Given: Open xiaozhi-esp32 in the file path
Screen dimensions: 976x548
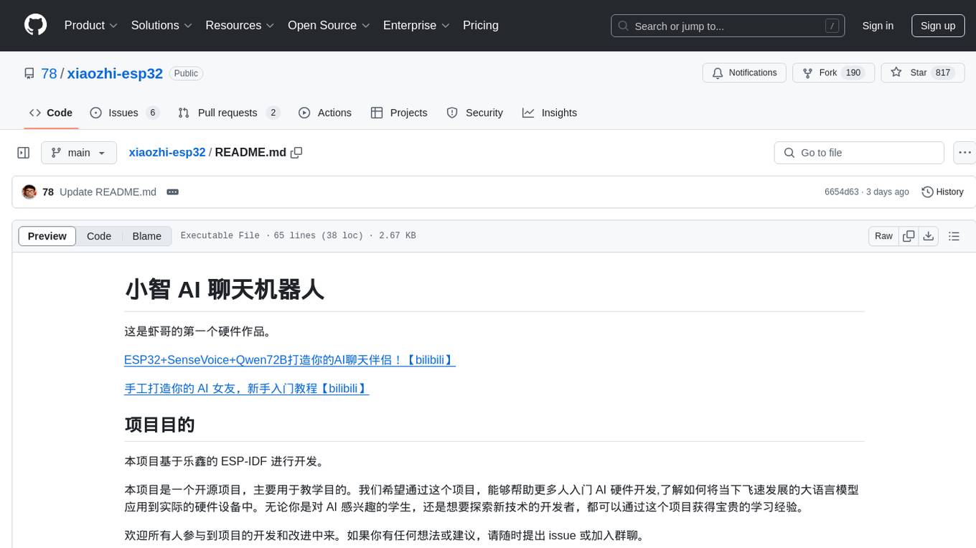Looking at the screenshot, I should [x=167, y=153].
